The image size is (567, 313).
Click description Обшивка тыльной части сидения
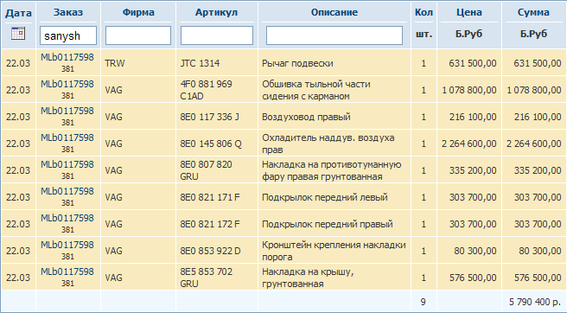tap(316, 90)
